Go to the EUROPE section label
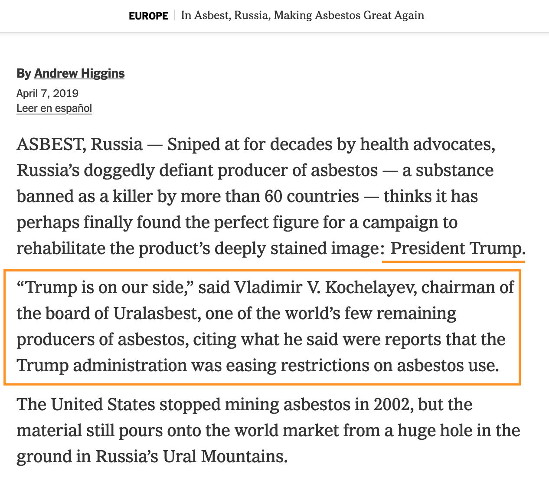This screenshot has width=549, height=487. pos(148,16)
